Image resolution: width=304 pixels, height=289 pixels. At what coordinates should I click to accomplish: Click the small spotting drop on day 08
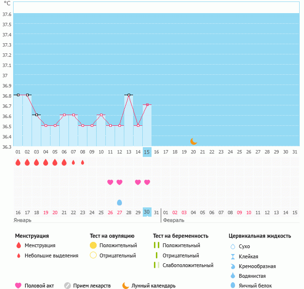pyautogui.click(x=83, y=162)
